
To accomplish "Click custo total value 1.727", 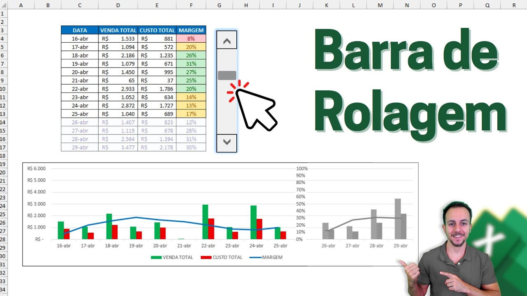I will click(x=157, y=106).
